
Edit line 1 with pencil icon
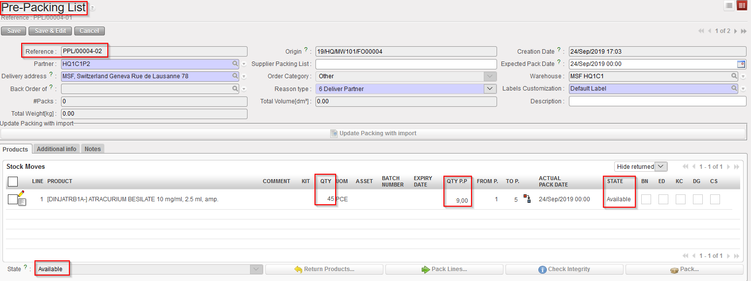point(21,193)
